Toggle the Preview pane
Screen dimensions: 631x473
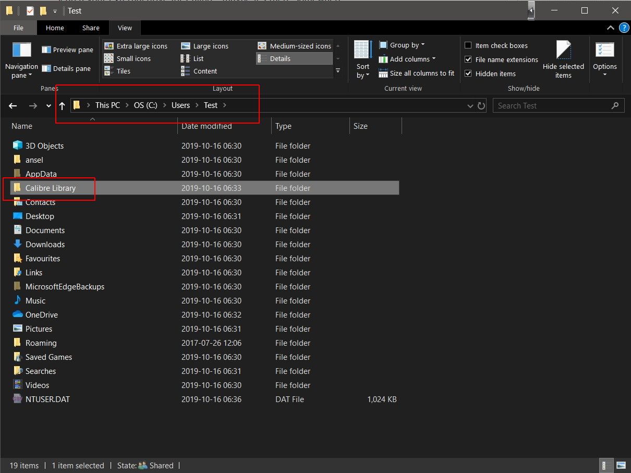67,50
